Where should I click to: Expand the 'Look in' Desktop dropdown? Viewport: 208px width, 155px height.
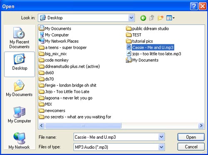(x=131, y=18)
